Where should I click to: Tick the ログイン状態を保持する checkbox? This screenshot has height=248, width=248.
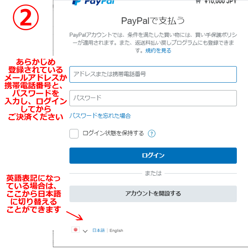(x=74, y=134)
